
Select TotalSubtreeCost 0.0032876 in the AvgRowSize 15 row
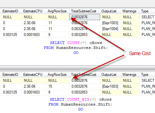[85, 86]
